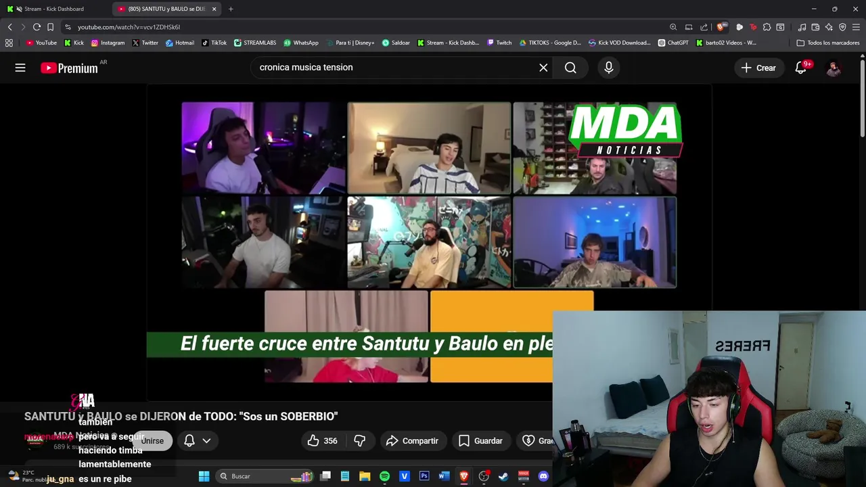Open Spotify from the taskbar
Screen dimensions: 866x487
click(x=384, y=476)
